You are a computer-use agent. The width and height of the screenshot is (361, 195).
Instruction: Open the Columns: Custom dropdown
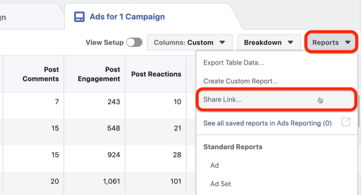pos(190,42)
